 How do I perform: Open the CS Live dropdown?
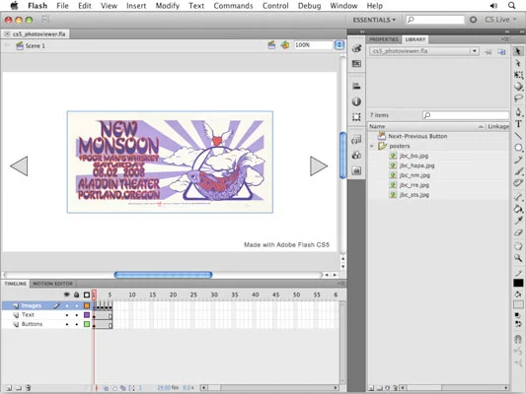click(500, 20)
